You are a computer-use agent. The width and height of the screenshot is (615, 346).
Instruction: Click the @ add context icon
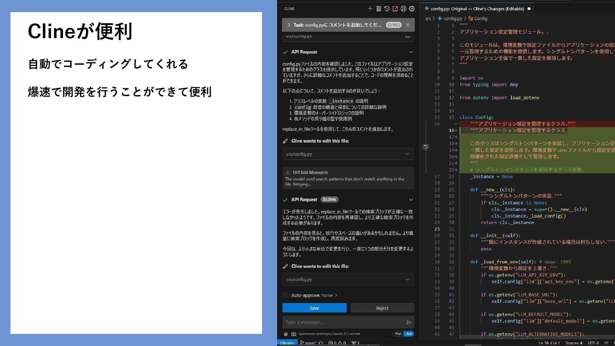(x=286, y=334)
